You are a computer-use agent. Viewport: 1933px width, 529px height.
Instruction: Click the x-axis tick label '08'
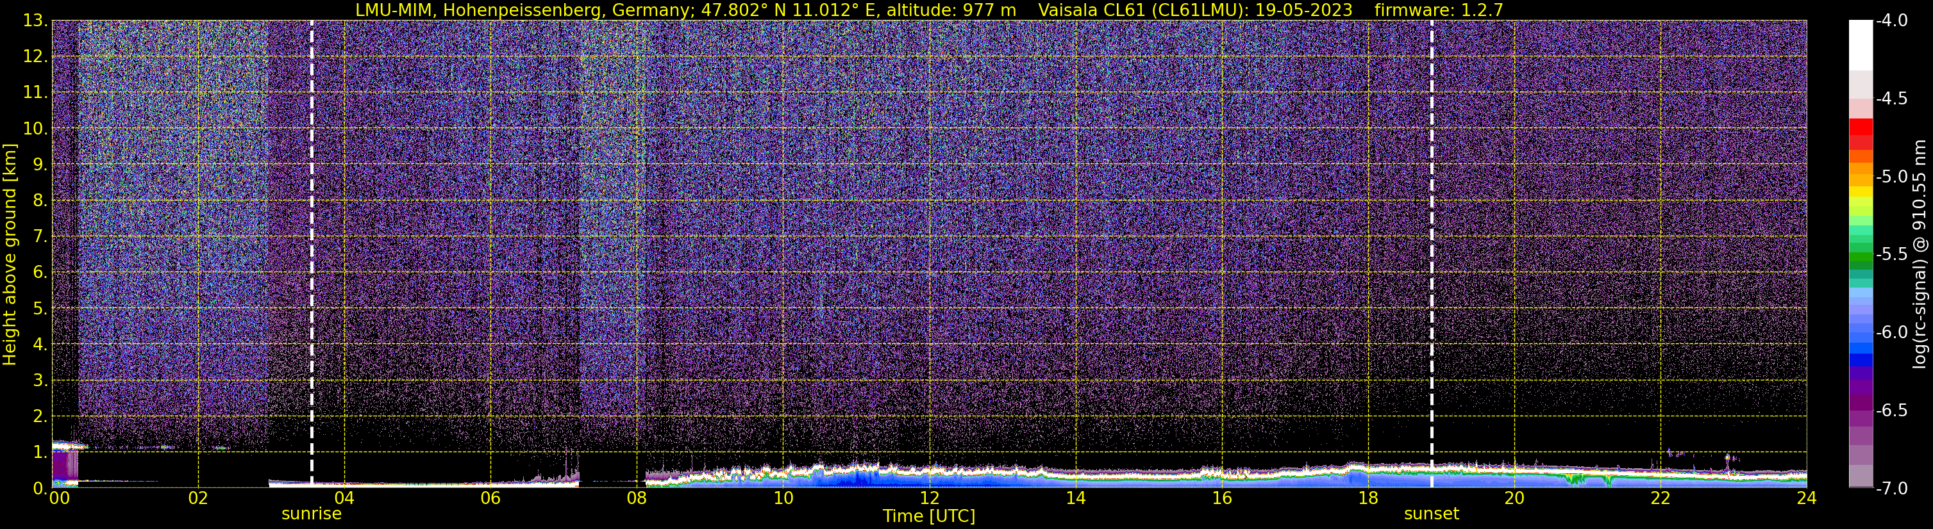tap(637, 499)
